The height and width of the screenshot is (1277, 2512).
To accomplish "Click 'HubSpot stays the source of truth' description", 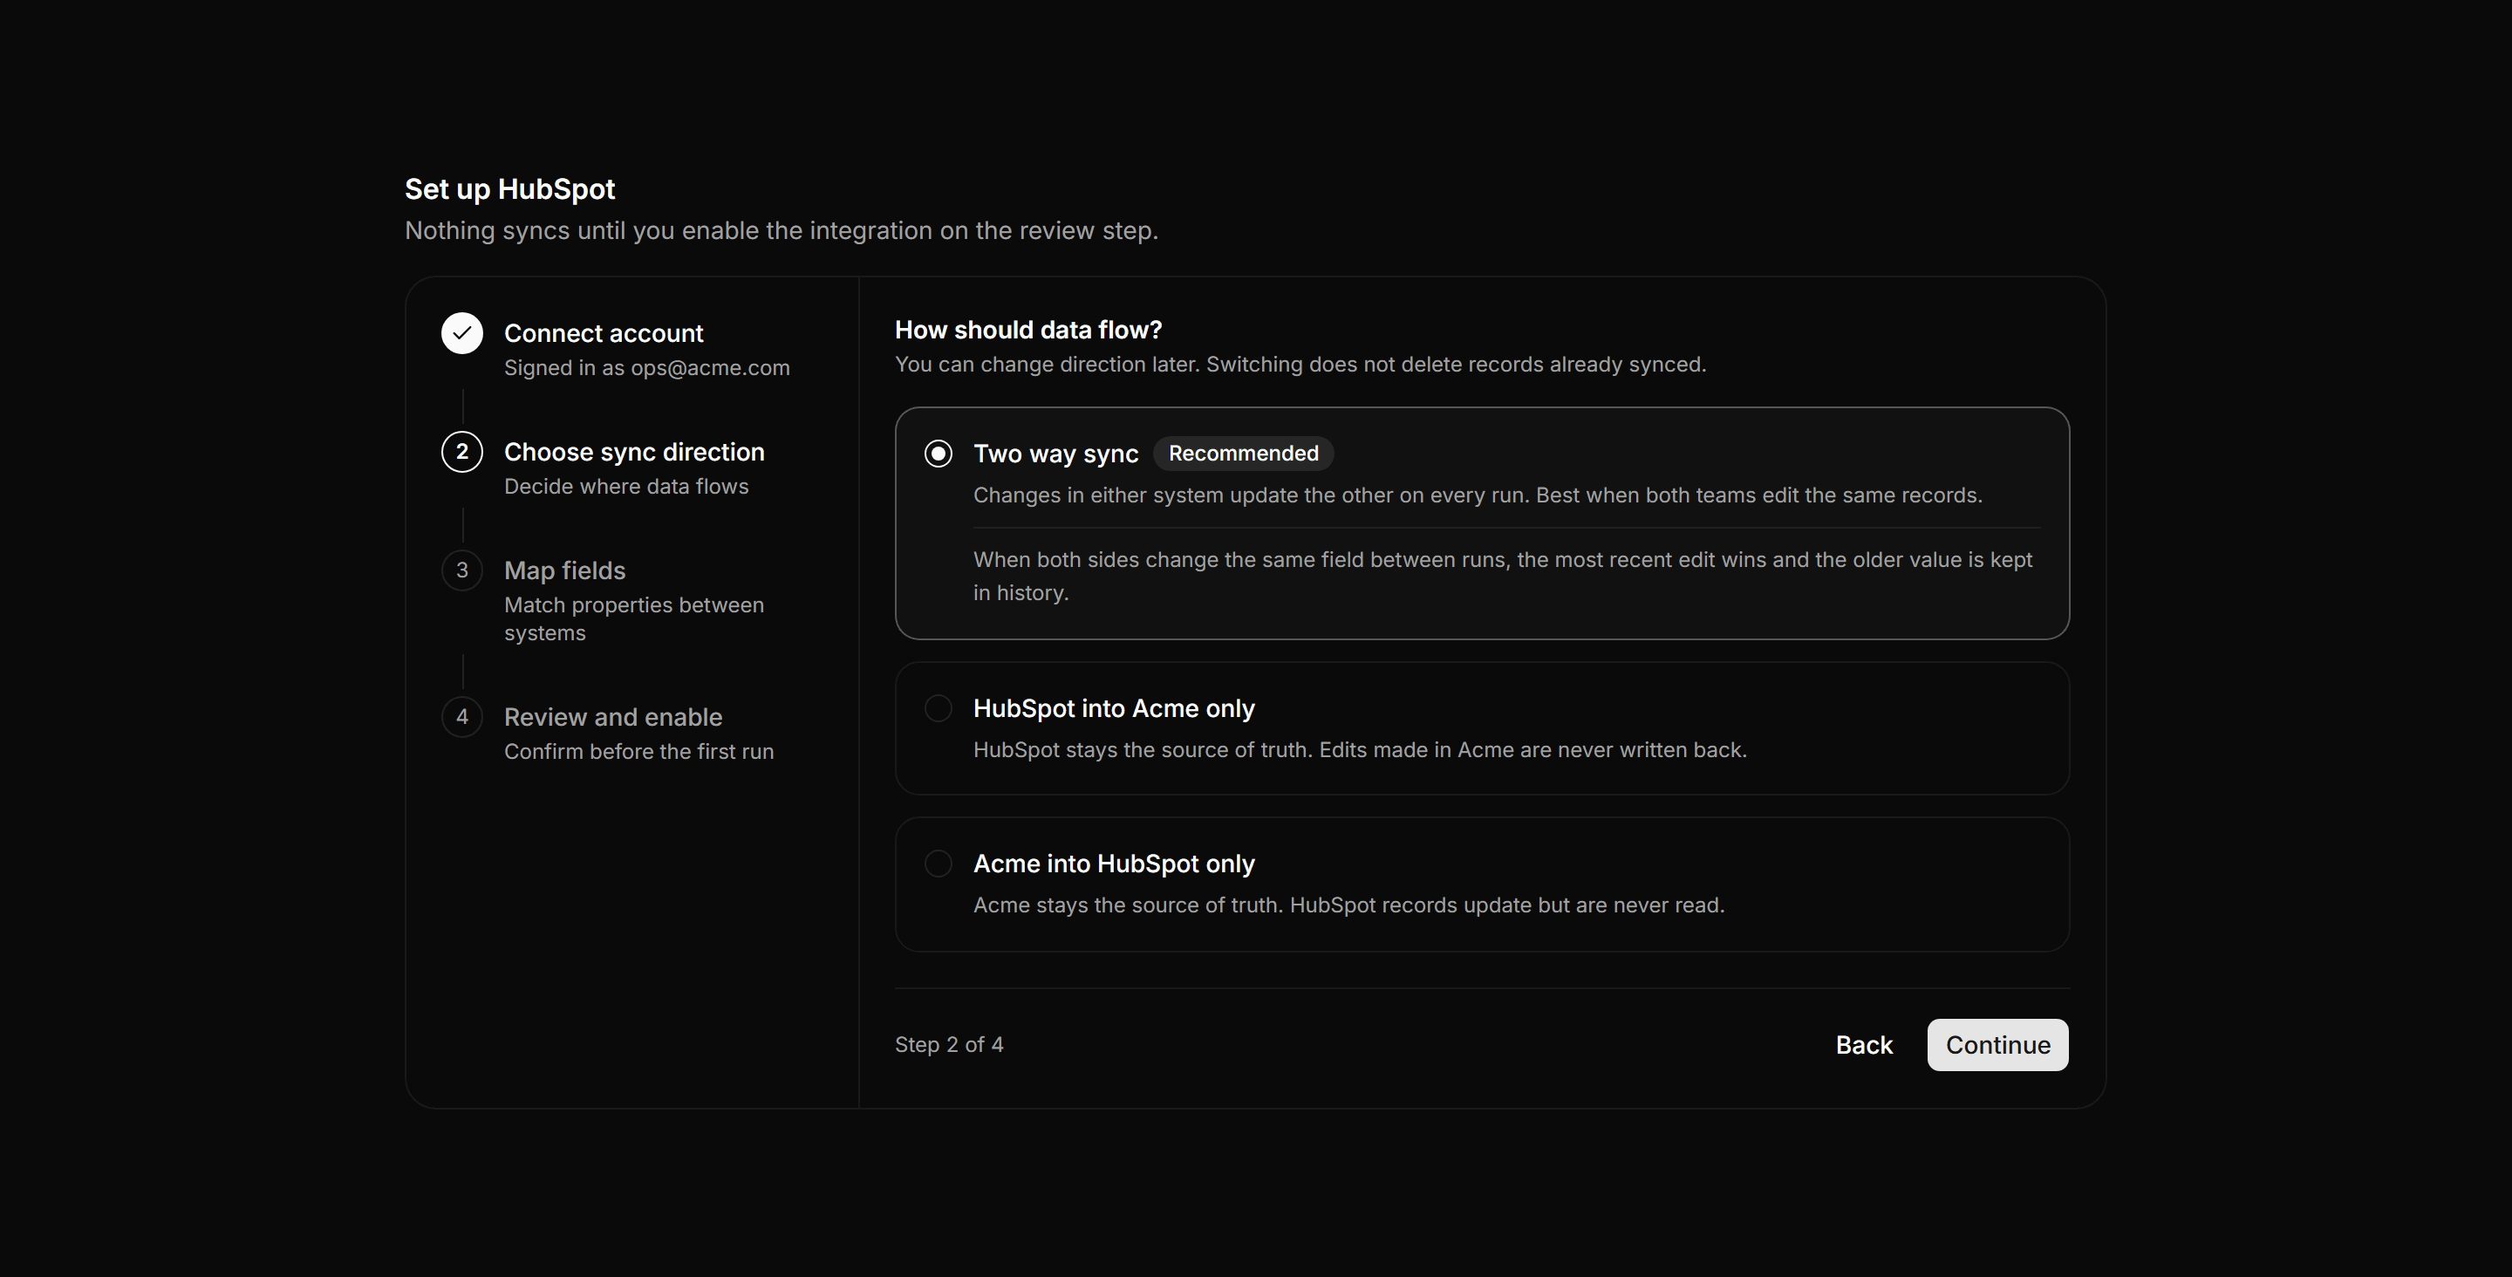I will (x=1360, y=749).
